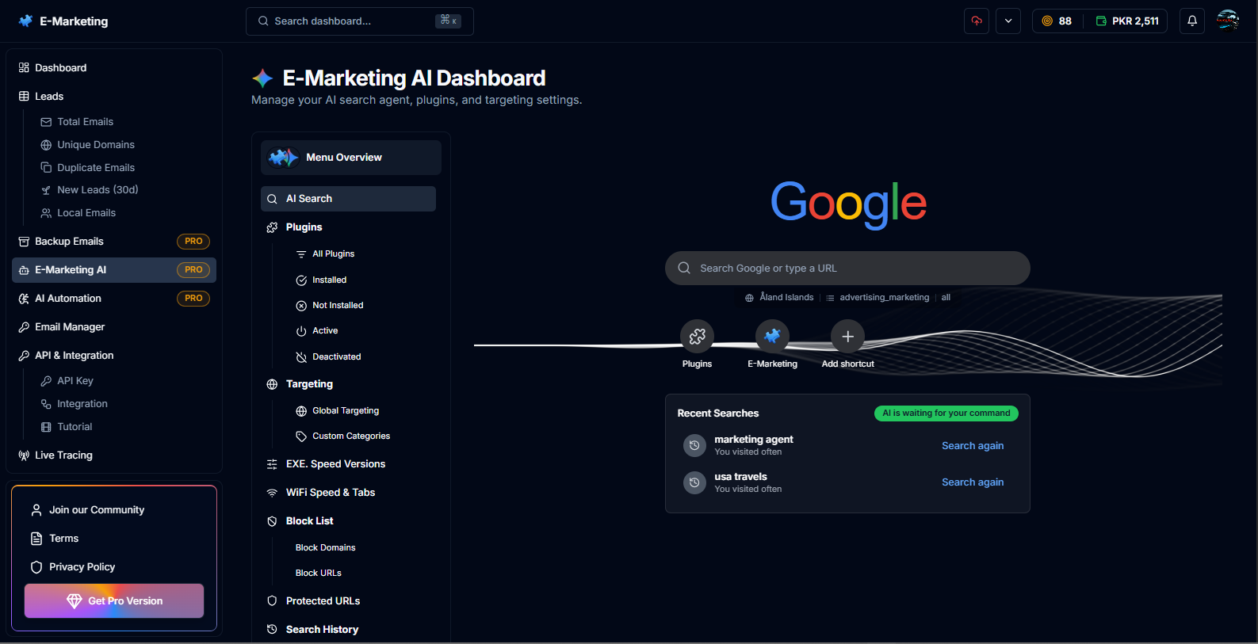
Task: Focus the Search dashboard input
Action: tap(349, 21)
